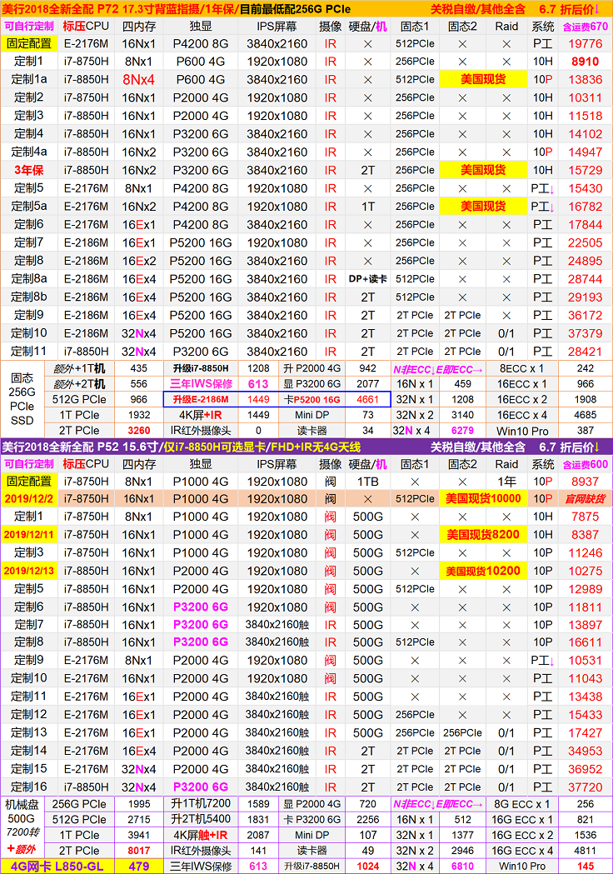Select the 3年保 row label
The width and height of the screenshot is (613, 874).
tap(28, 170)
